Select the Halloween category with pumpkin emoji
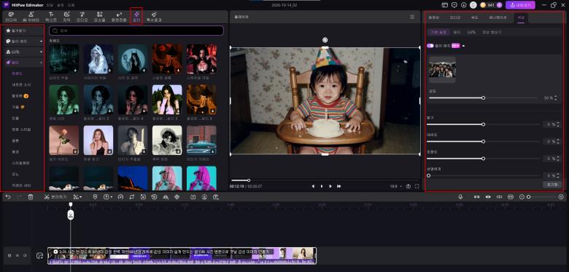This screenshot has width=569, height=272. point(20,96)
